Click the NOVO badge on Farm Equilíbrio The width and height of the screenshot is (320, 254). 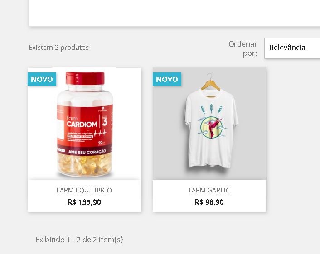[x=42, y=79]
